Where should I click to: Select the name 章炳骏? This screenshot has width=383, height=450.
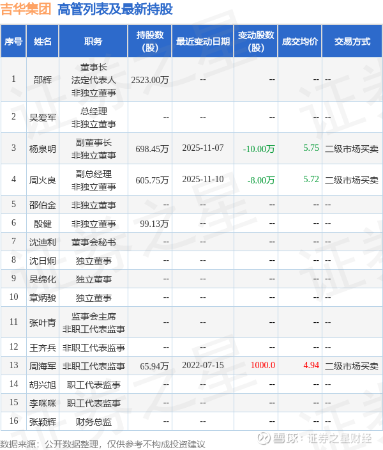[43, 298]
